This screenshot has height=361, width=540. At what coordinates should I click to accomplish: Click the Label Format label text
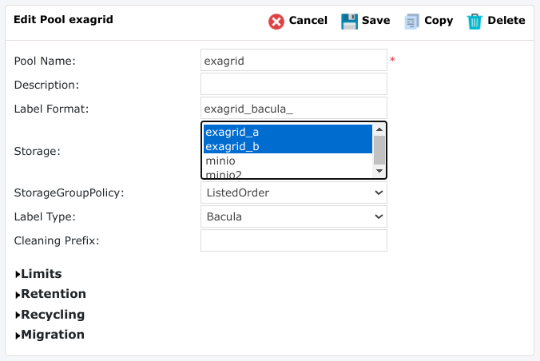pos(51,109)
